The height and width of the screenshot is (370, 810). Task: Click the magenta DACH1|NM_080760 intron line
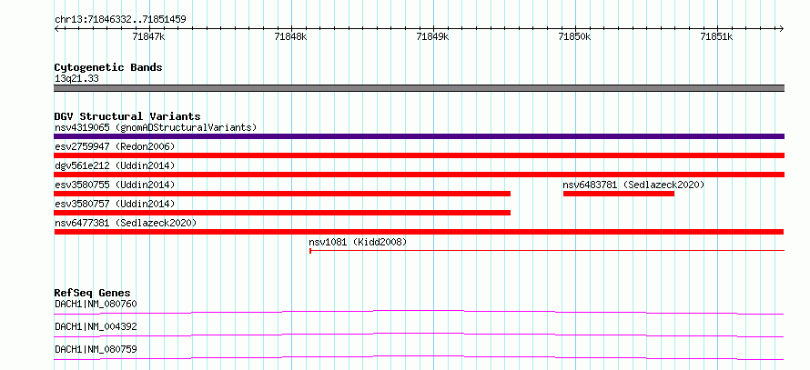pos(419,312)
